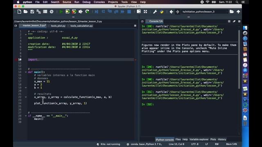Open the Plots pane tab

tap(213, 139)
